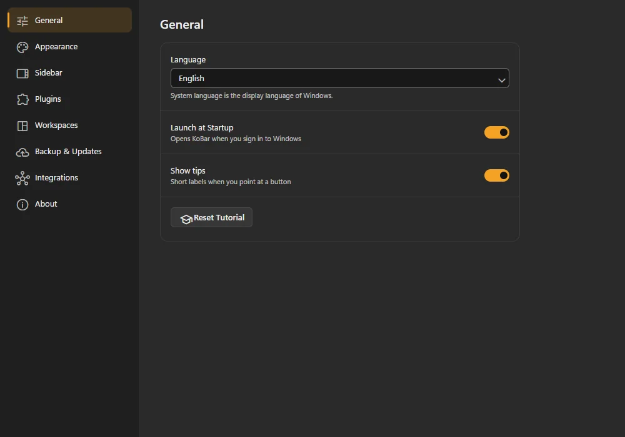Open the Language dropdown set to English
This screenshot has width=625, height=437.
[x=339, y=78]
